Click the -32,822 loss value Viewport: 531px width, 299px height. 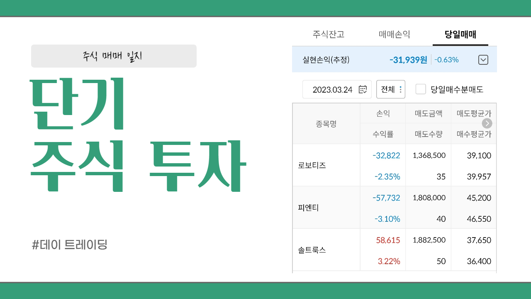(x=386, y=156)
